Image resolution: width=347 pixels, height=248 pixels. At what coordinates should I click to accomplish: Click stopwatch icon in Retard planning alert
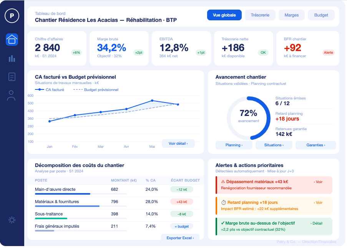click(x=224, y=202)
